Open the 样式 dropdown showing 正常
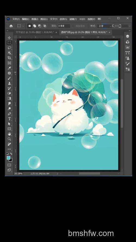Screen dimensions: 136x242 [104, 26]
